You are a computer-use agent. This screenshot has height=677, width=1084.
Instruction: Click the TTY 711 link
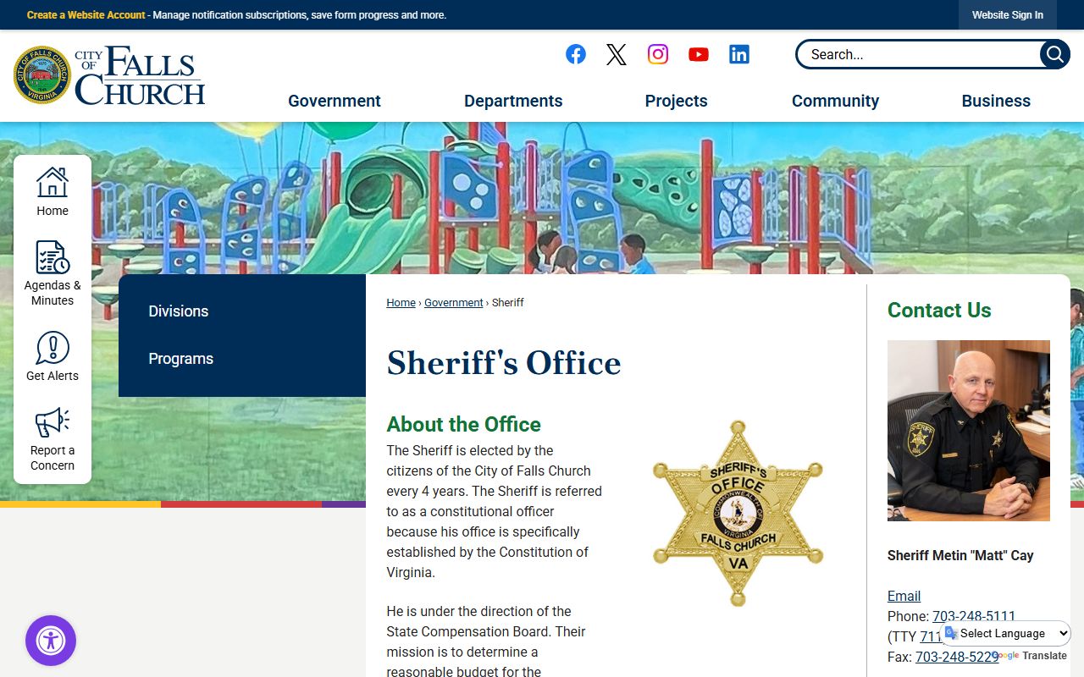tap(931, 636)
